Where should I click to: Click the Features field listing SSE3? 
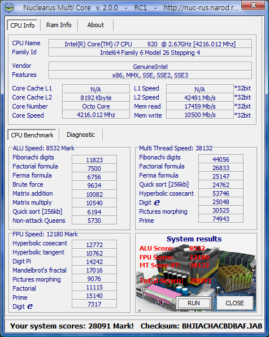(150, 75)
